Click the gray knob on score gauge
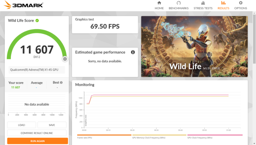Image resolution: width=256 pixels, height=145 pixels. [x=65, y=59]
